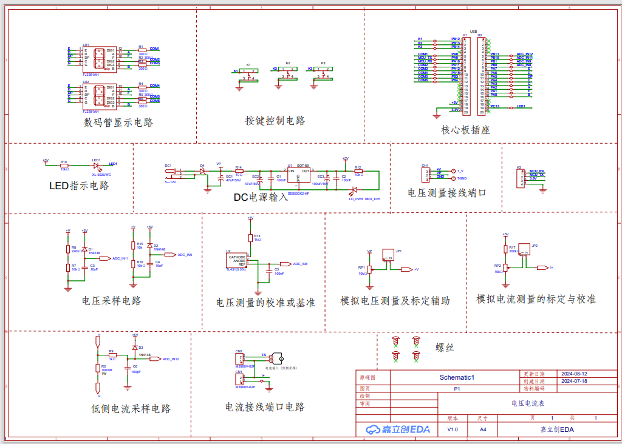
Task: Click the 电压电流表 project name
Action: tap(528, 403)
